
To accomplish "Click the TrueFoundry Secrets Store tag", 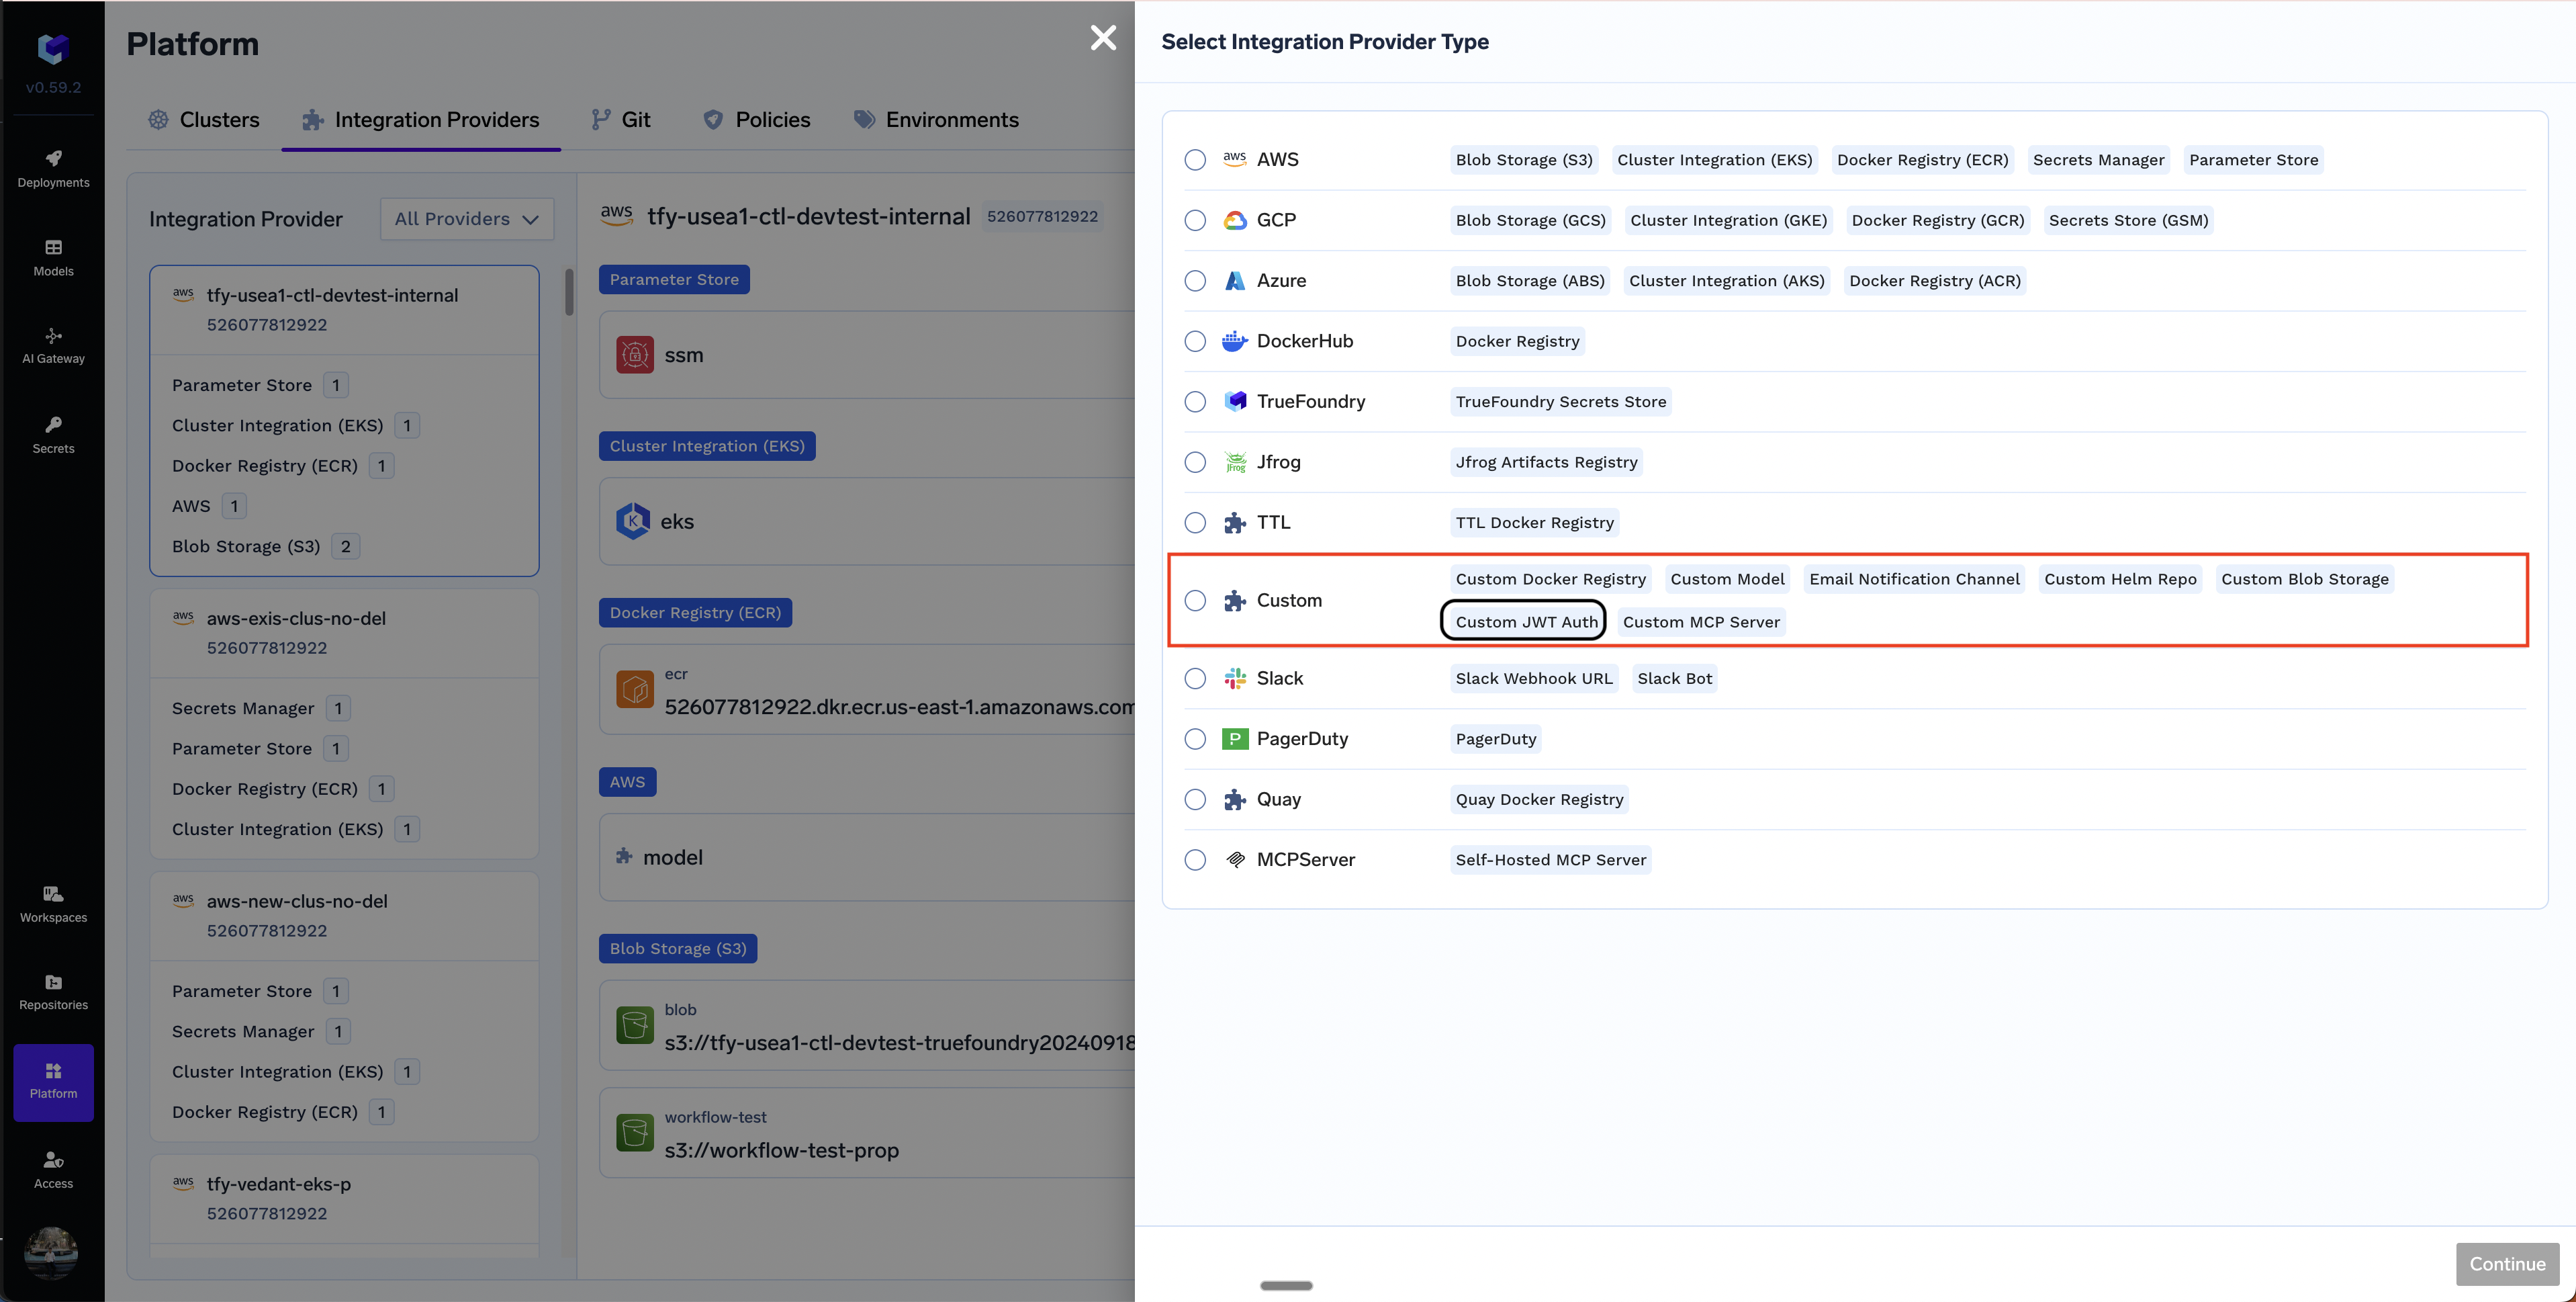I will (1560, 401).
